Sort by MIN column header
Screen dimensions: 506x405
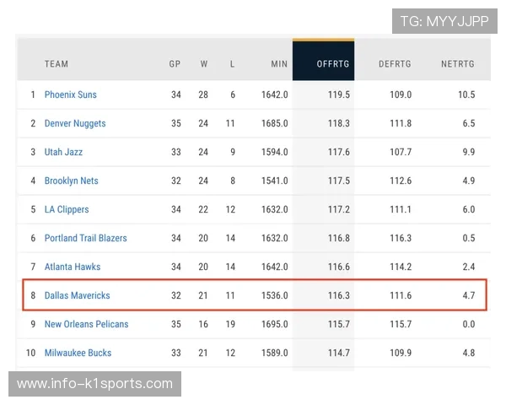[x=279, y=64]
